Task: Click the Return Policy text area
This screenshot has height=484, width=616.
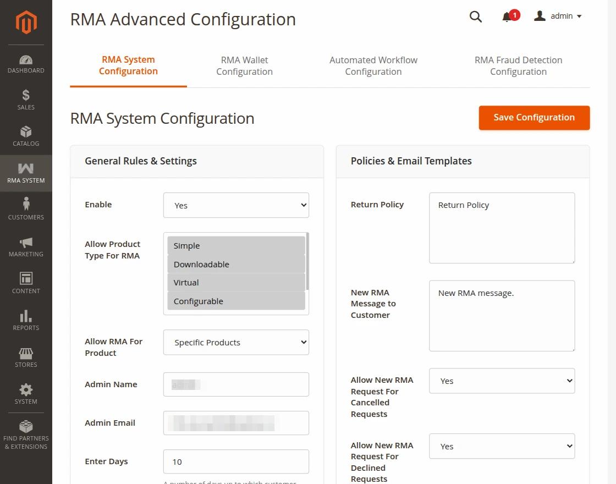Action: pos(502,228)
